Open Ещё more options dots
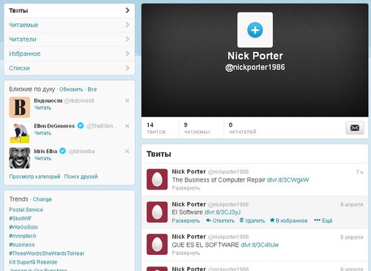Image resolution: width=371 pixels, height=271 pixels. (x=323, y=220)
